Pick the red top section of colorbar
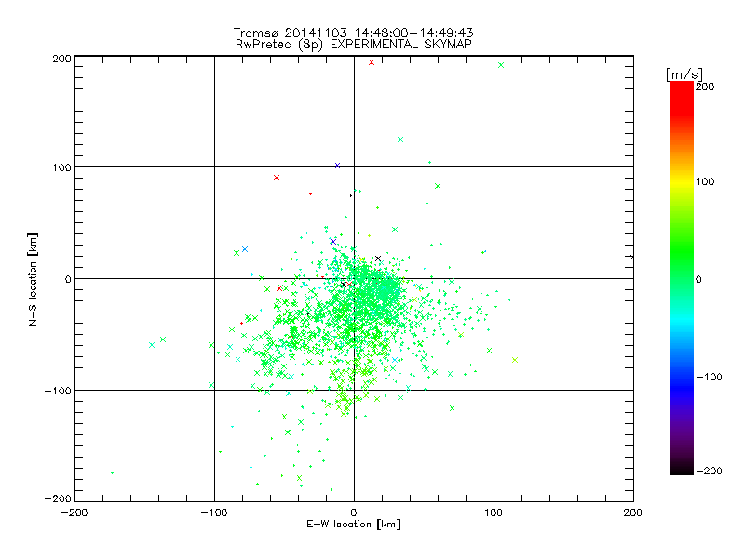 pos(681,93)
